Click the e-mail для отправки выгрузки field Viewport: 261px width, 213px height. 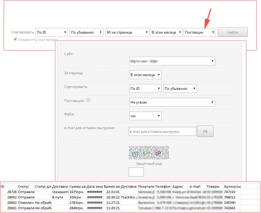point(163,132)
